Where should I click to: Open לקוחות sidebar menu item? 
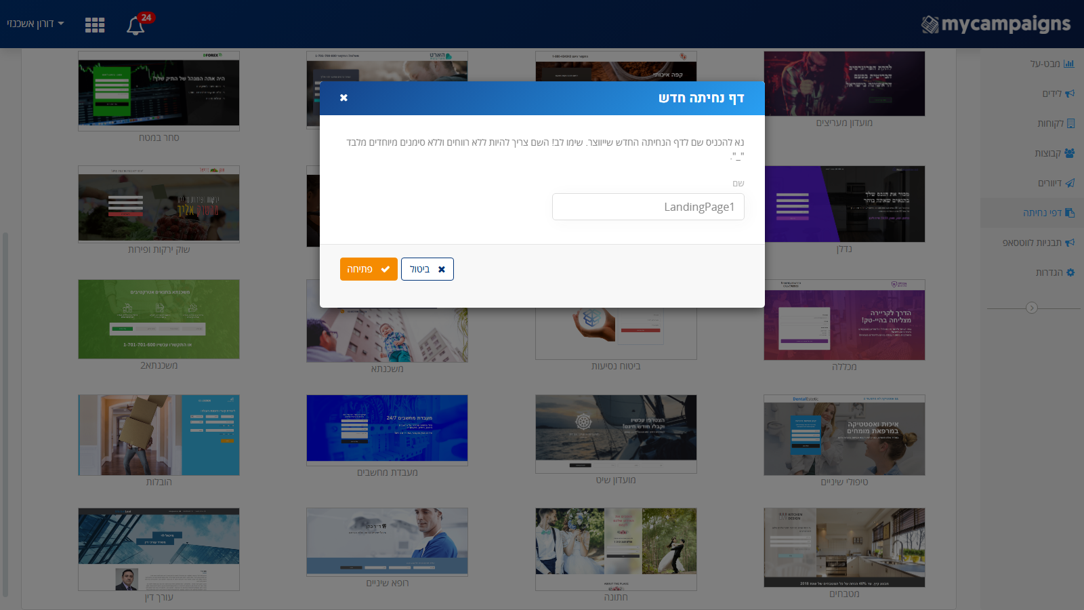click(x=1055, y=123)
